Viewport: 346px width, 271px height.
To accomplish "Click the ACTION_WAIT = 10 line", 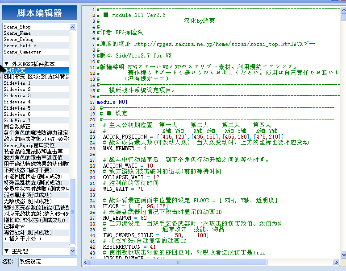I will point(128,165).
